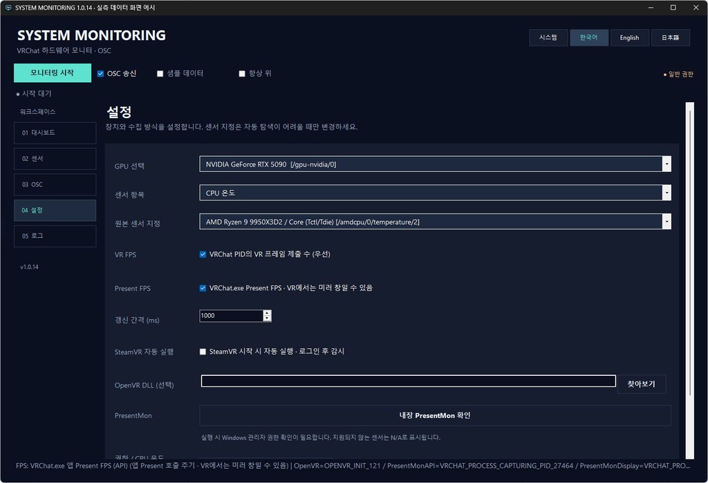The width and height of the screenshot is (708, 483).
Task: Click the SteamVR 자동 실행 row label
Action: (x=144, y=352)
